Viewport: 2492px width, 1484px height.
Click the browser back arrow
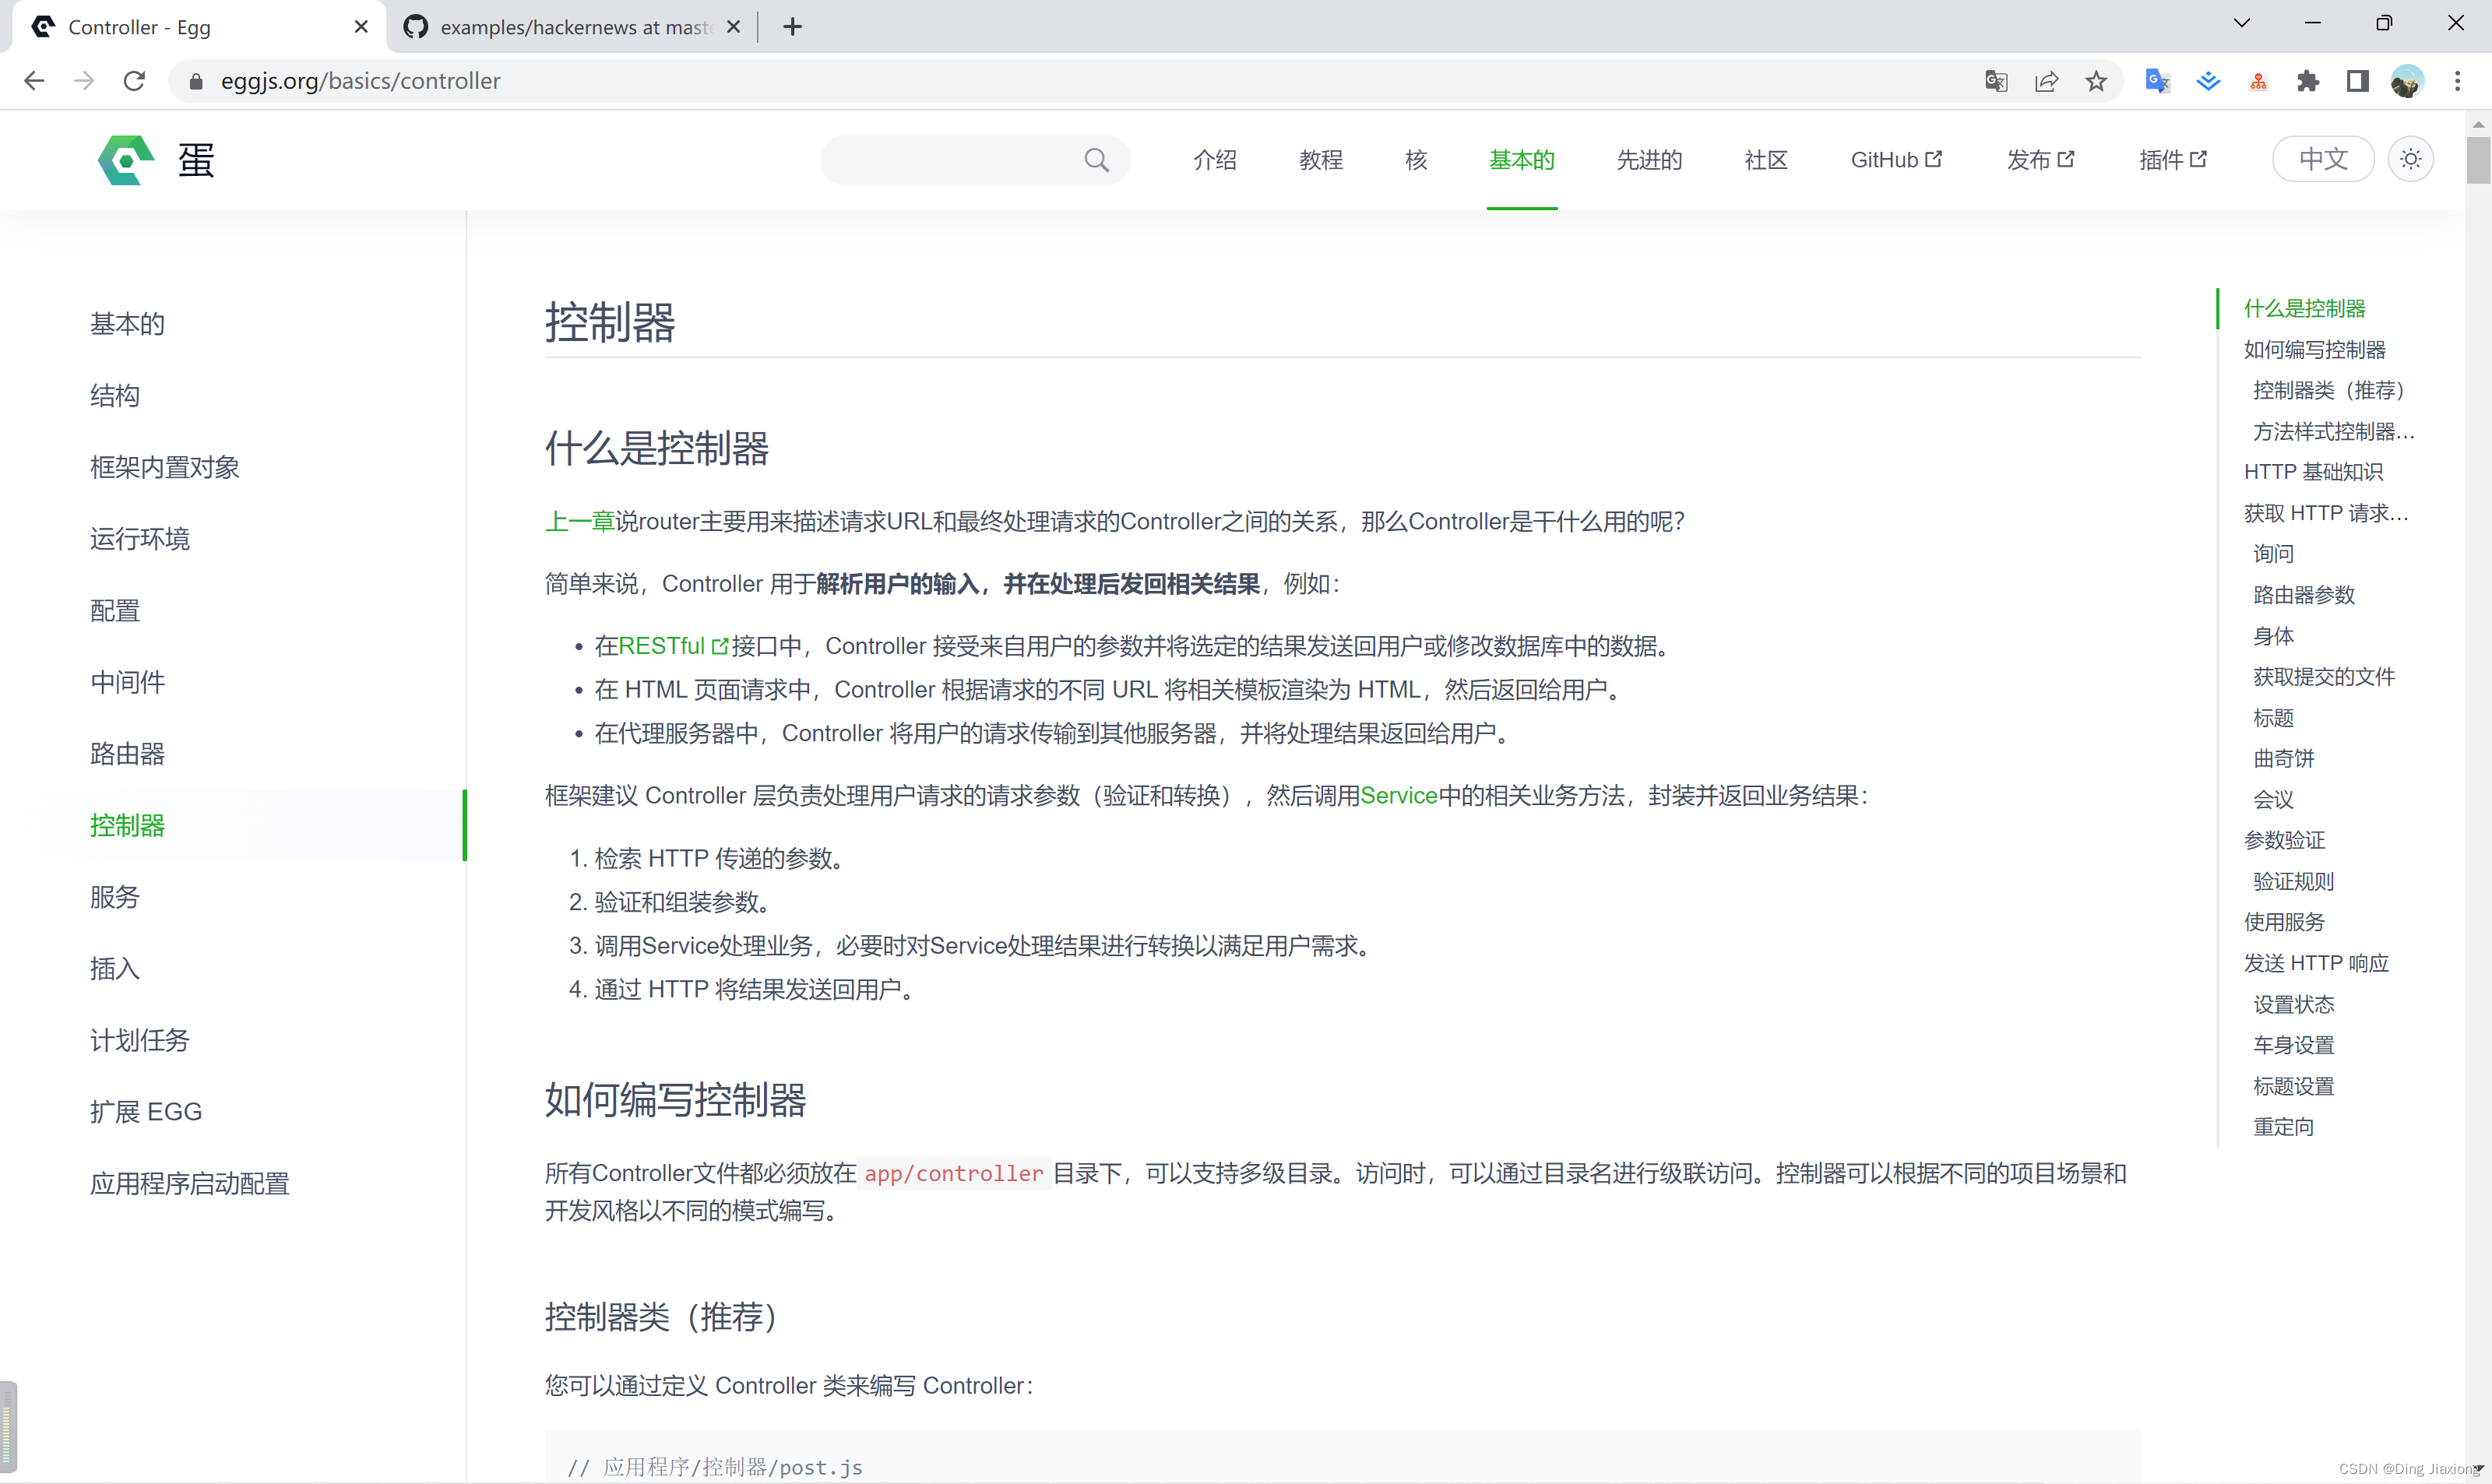[34, 81]
